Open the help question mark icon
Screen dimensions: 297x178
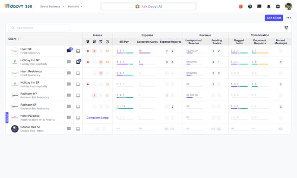click(250, 6)
